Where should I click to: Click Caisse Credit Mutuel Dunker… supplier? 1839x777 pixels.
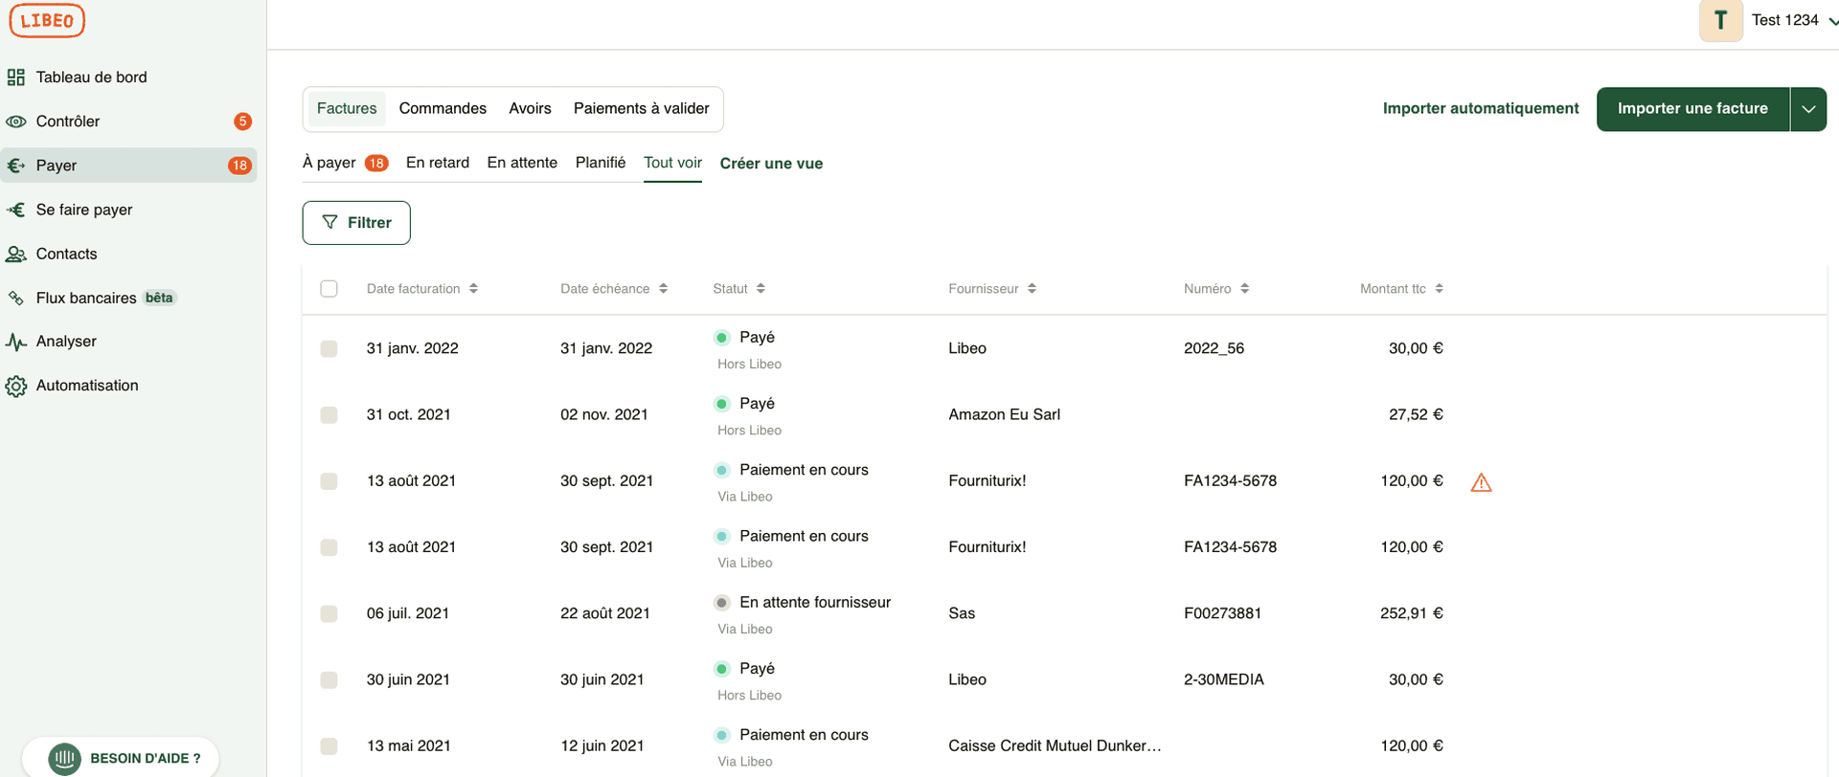(x=1055, y=745)
